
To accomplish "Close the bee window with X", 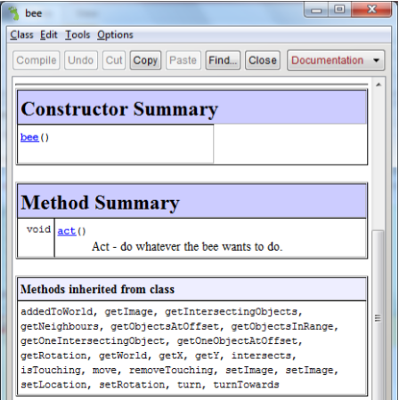I will (371, 10).
